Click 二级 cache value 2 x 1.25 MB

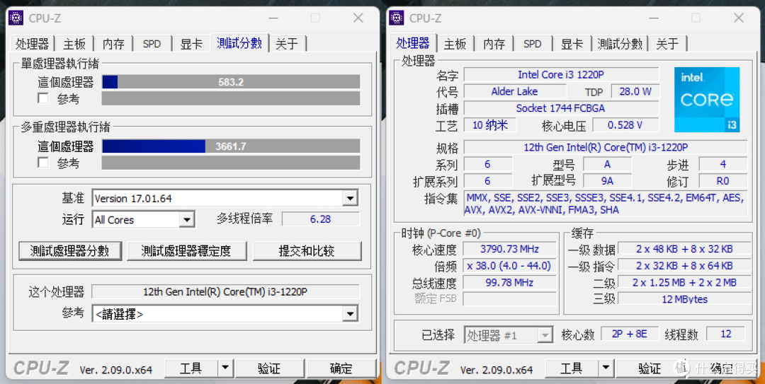tap(684, 283)
